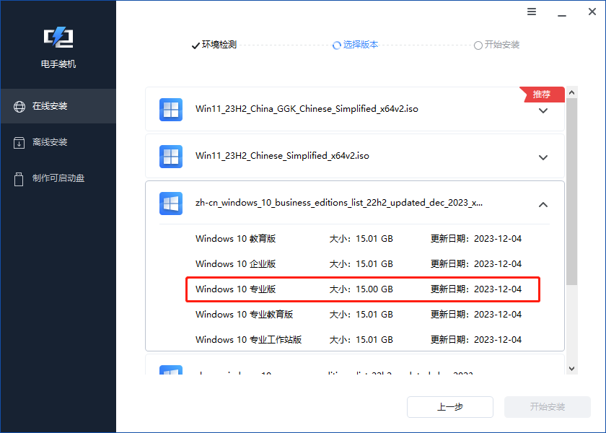
Task: Click the Windows icon on the zh-cn_windows_10 entry
Action: (x=170, y=203)
